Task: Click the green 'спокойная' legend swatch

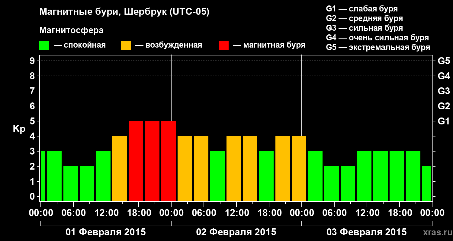Action: (44, 45)
